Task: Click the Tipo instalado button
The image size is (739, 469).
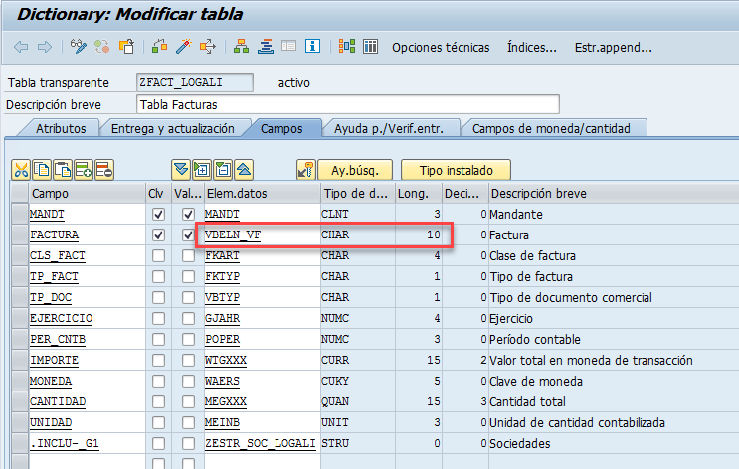Action: tap(456, 170)
